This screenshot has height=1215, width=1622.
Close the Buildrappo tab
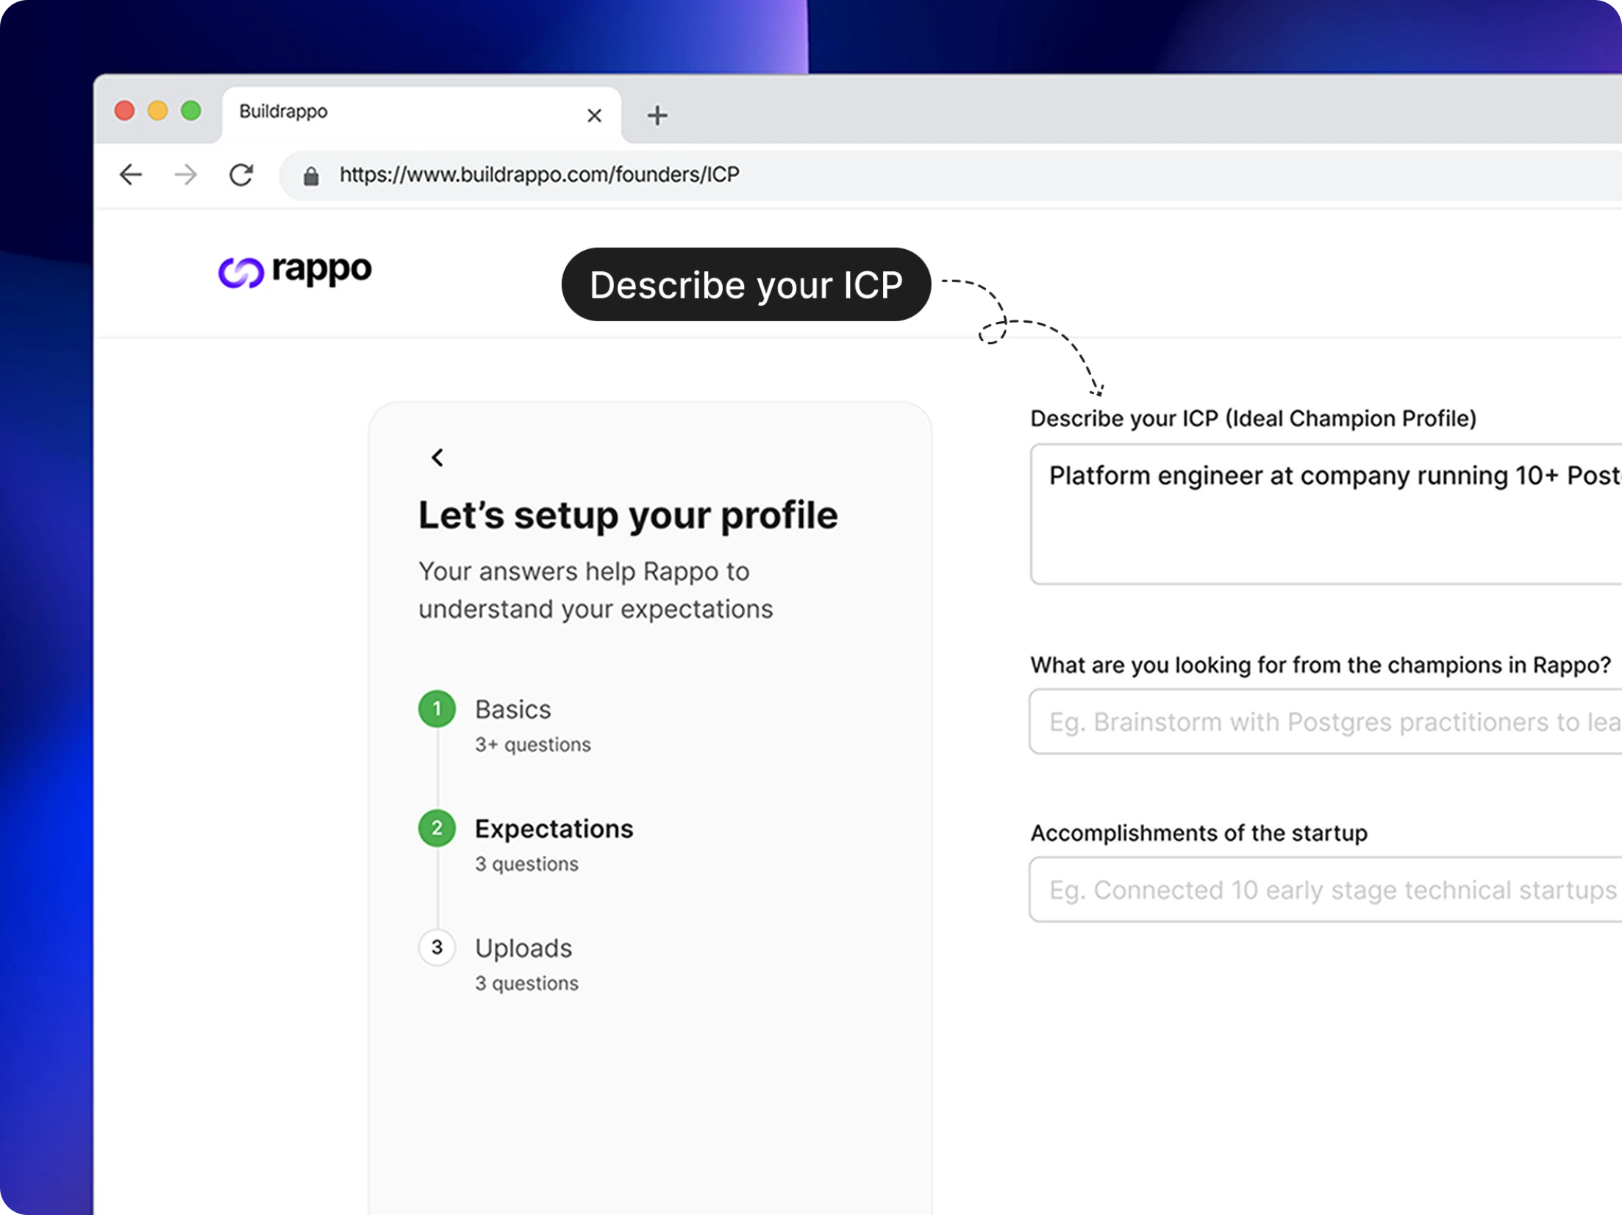(x=595, y=115)
